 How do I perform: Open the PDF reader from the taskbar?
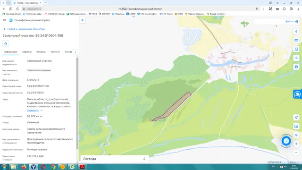click(82, 167)
